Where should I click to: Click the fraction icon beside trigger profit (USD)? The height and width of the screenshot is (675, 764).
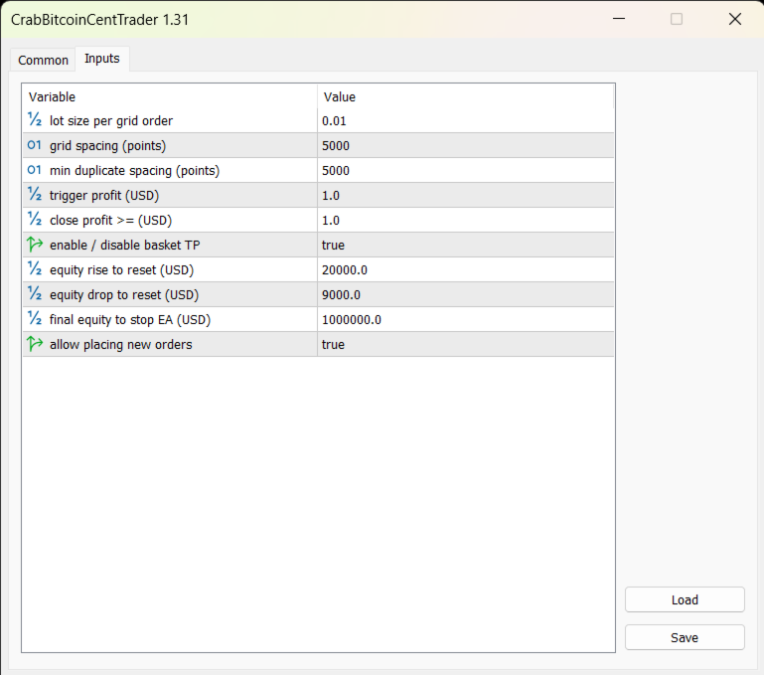[35, 194]
